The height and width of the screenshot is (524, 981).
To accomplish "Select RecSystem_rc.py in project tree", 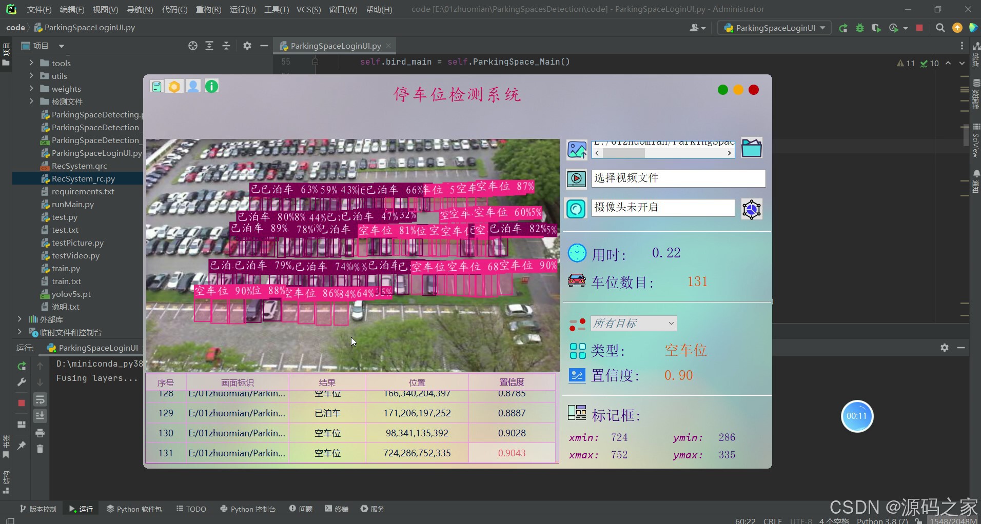I will click(83, 178).
